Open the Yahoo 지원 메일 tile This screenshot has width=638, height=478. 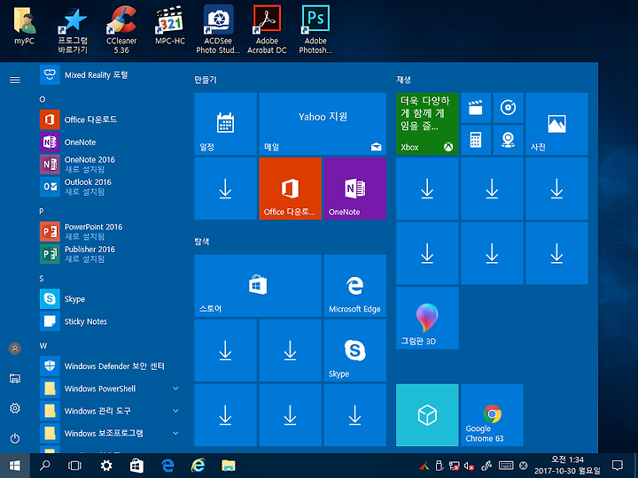coord(323,124)
